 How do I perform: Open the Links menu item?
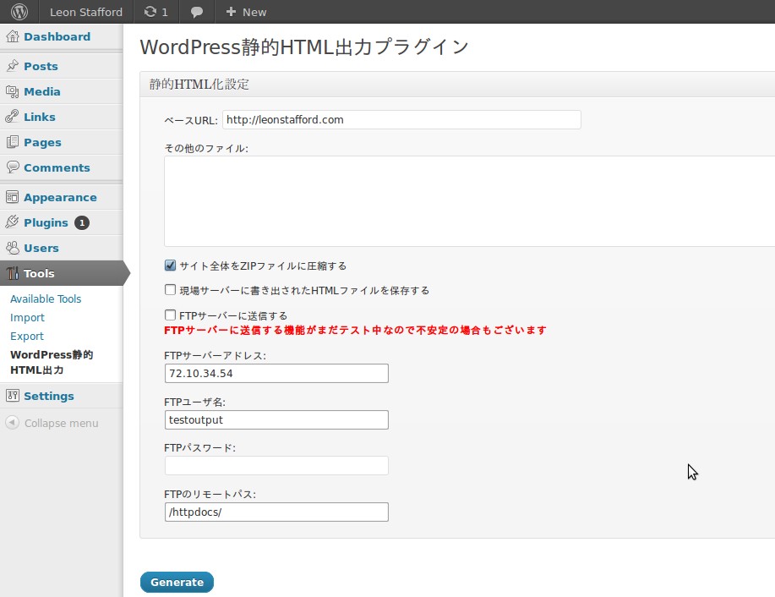pyautogui.click(x=40, y=117)
